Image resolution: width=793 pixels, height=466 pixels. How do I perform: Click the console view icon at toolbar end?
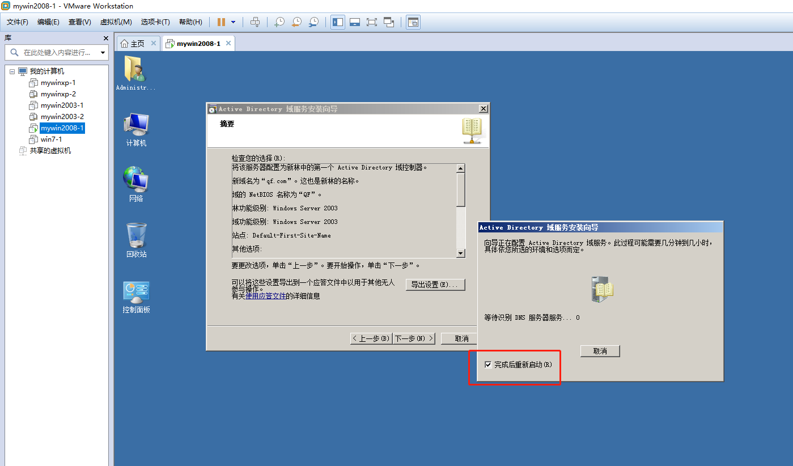(x=413, y=22)
